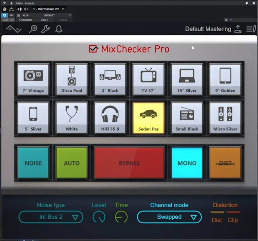Image resolution: width=258 pixels, height=241 pixels.
Task: Click the Default Mastering preset name
Action: click(x=208, y=29)
